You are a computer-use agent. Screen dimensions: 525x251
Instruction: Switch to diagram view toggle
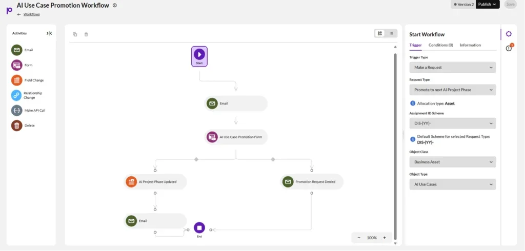[x=380, y=33]
